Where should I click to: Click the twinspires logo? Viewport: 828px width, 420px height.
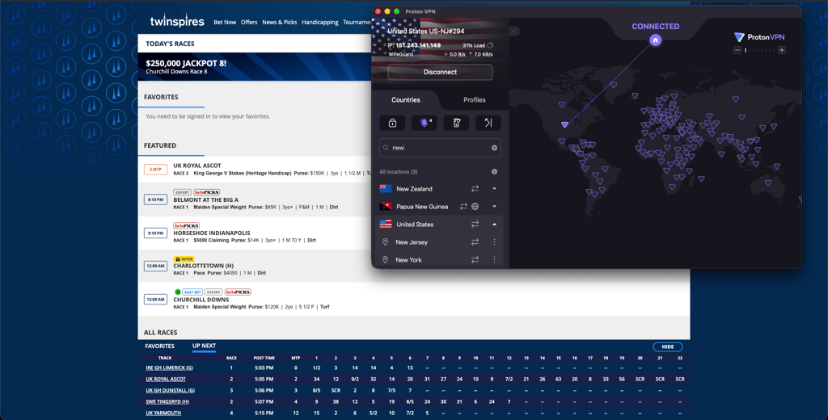tap(177, 21)
